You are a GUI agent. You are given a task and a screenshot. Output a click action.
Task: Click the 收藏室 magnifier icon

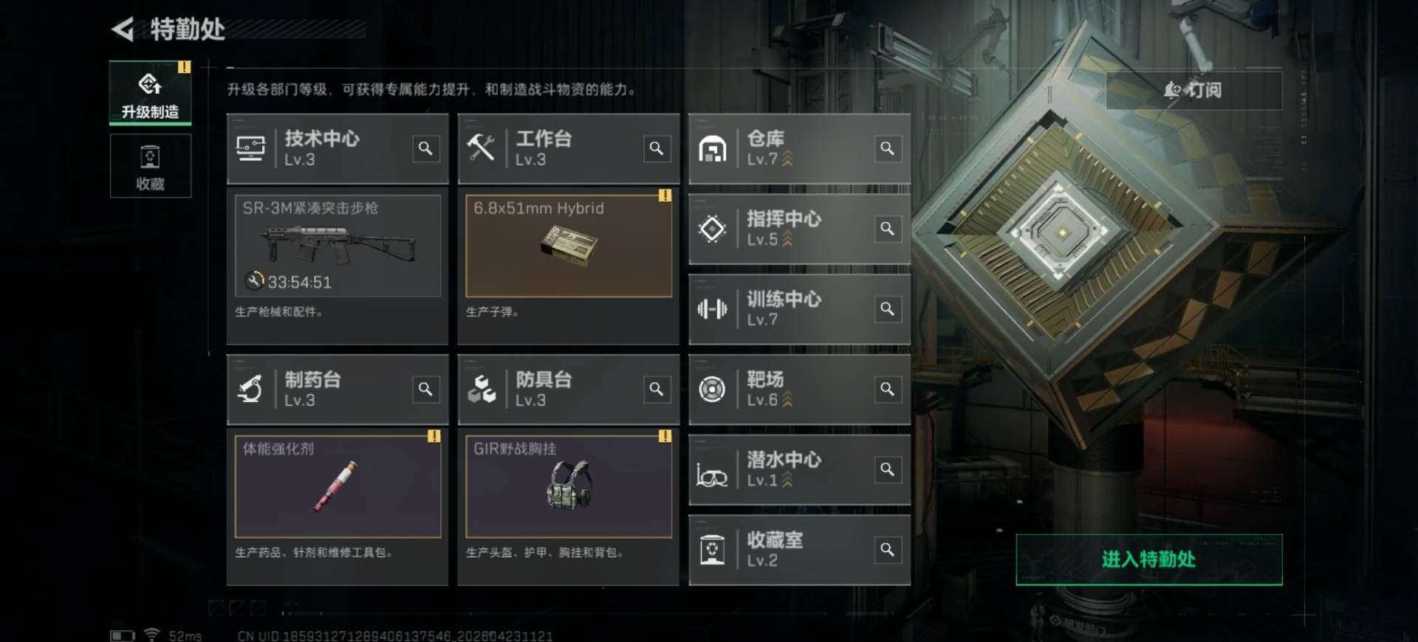pos(887,550)
